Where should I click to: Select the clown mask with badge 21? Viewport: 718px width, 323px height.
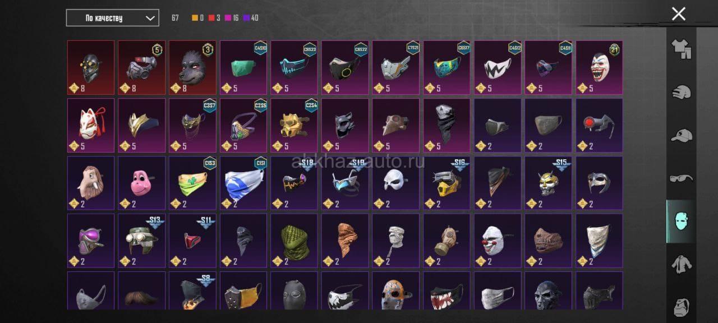[599, 67]
